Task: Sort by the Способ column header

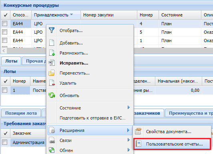Action: coord(21,15)
